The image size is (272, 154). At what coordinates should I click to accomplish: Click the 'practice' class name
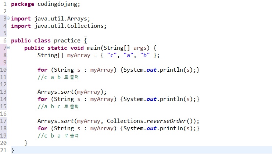pyautogui.click(x=67, y=41)
